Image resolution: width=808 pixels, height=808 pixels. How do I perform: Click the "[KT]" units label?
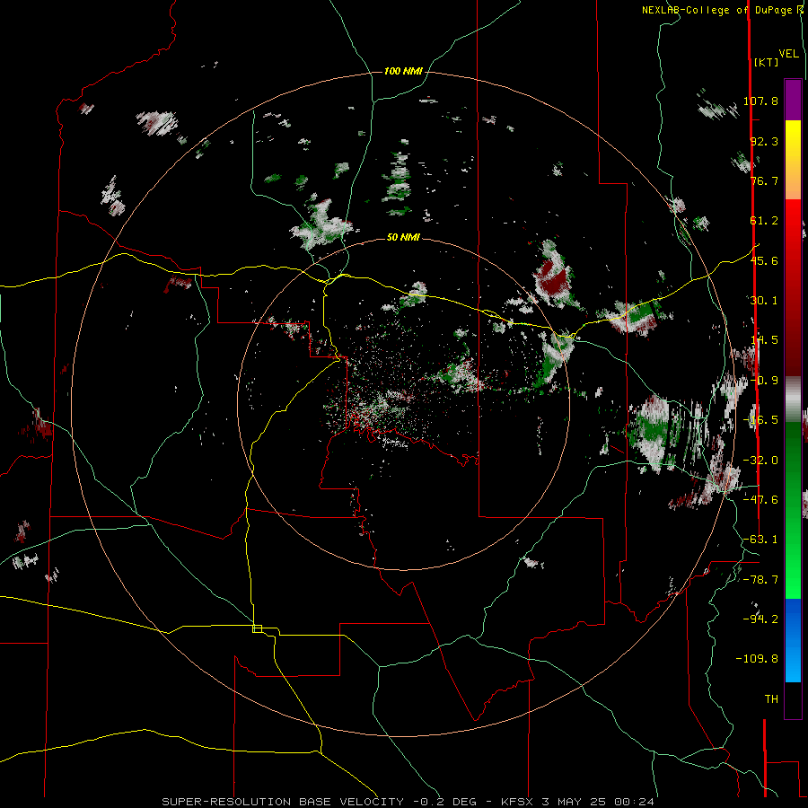click(x=766, y=62)
